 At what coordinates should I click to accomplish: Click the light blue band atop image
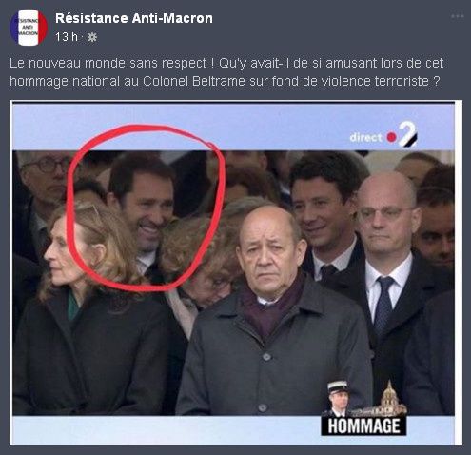point(233,127)
